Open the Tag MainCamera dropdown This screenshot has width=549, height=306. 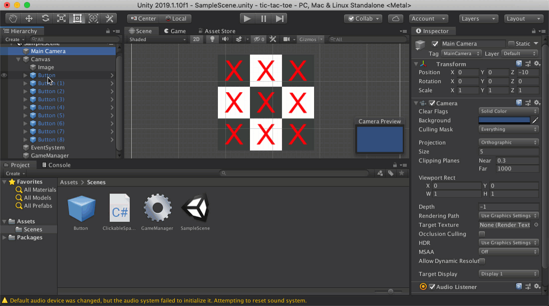click(461, 54)
